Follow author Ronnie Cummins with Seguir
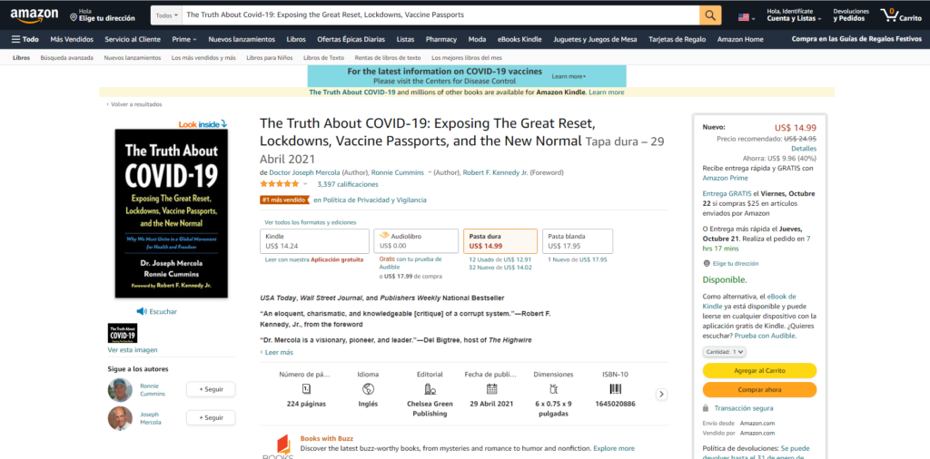The height and width of the screenshot is (459, 930). pos(211,389)
